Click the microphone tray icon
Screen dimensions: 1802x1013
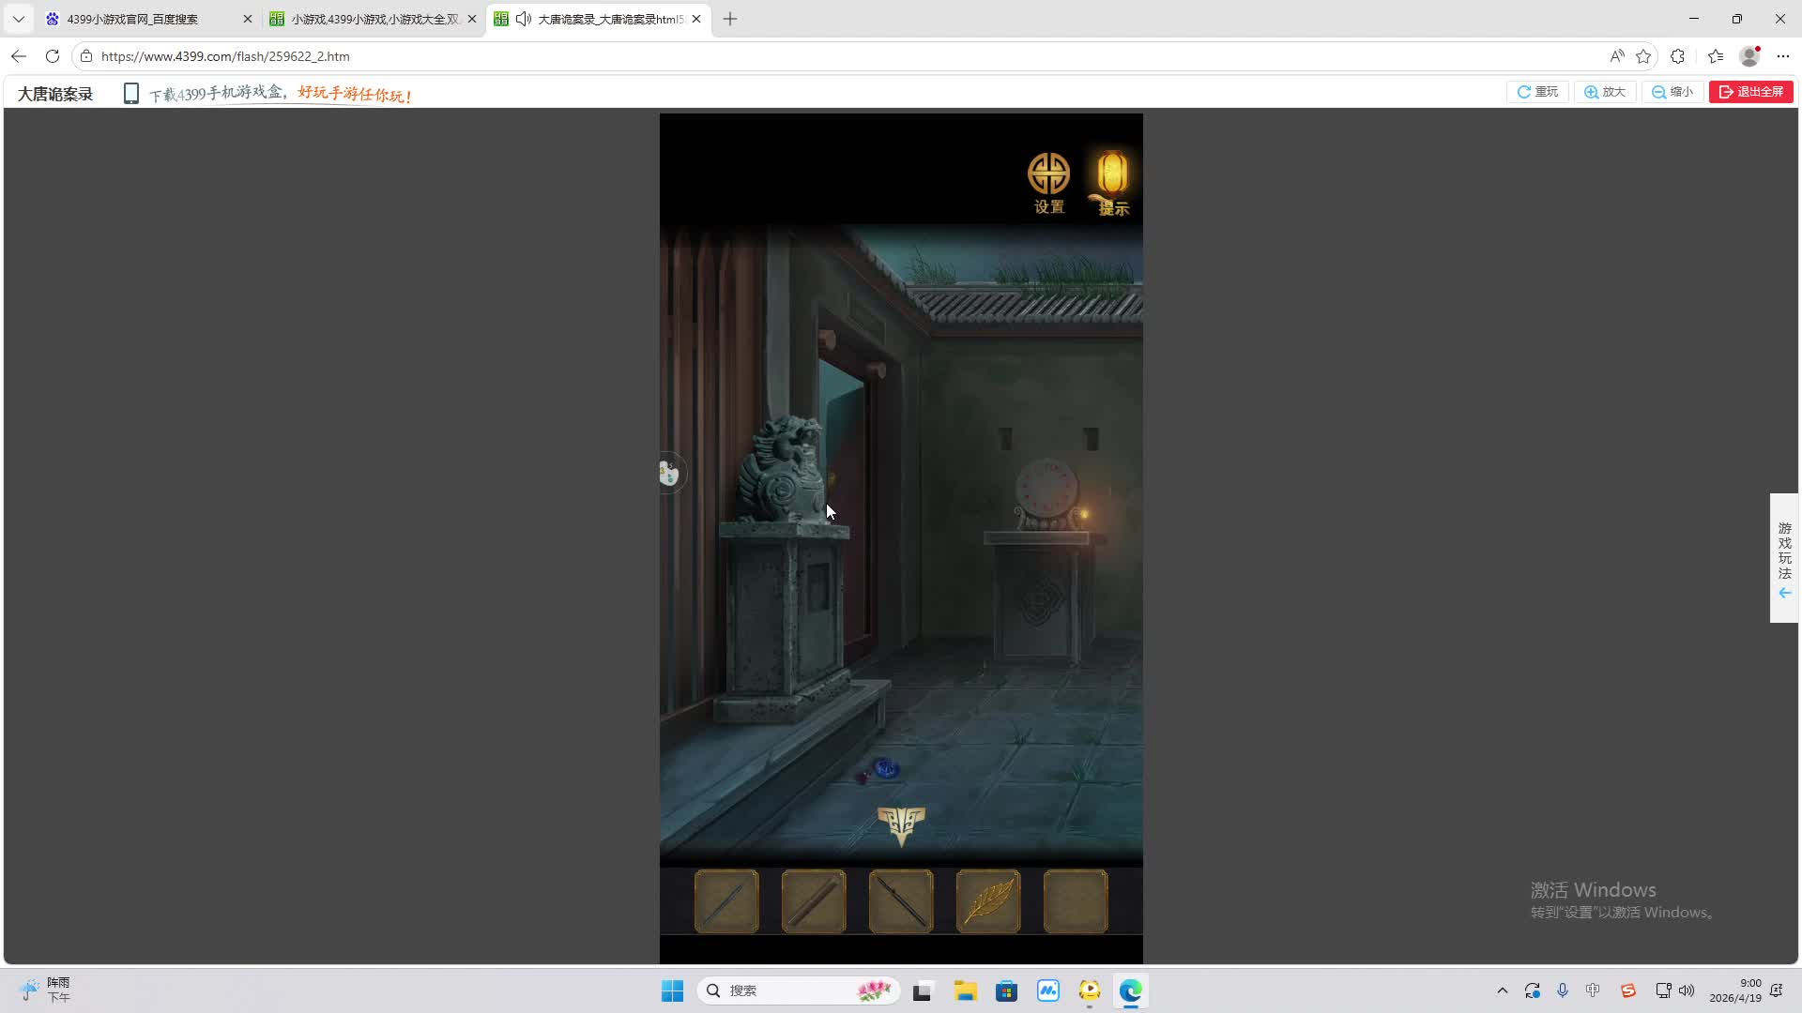click(1563, 990)
